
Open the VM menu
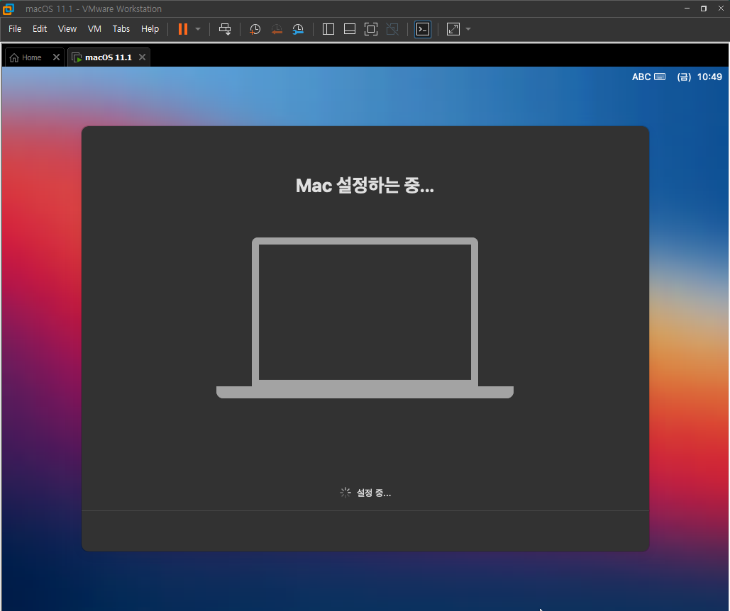click(94, 29)
